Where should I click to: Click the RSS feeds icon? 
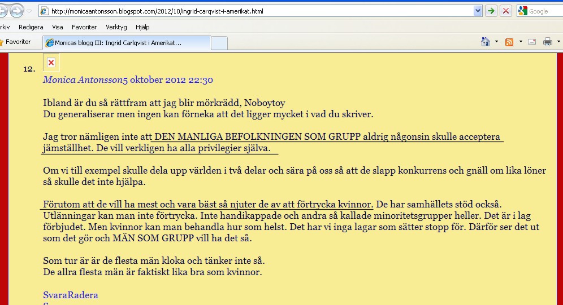[509, 42]
